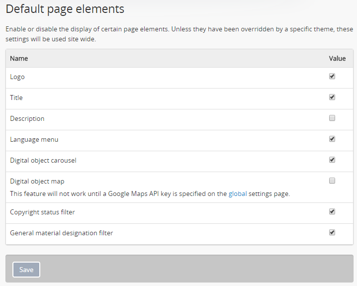This screenshot has width=357, height=286.
Task: Enable the Description checkbox
Action: [x=332, y=118]
